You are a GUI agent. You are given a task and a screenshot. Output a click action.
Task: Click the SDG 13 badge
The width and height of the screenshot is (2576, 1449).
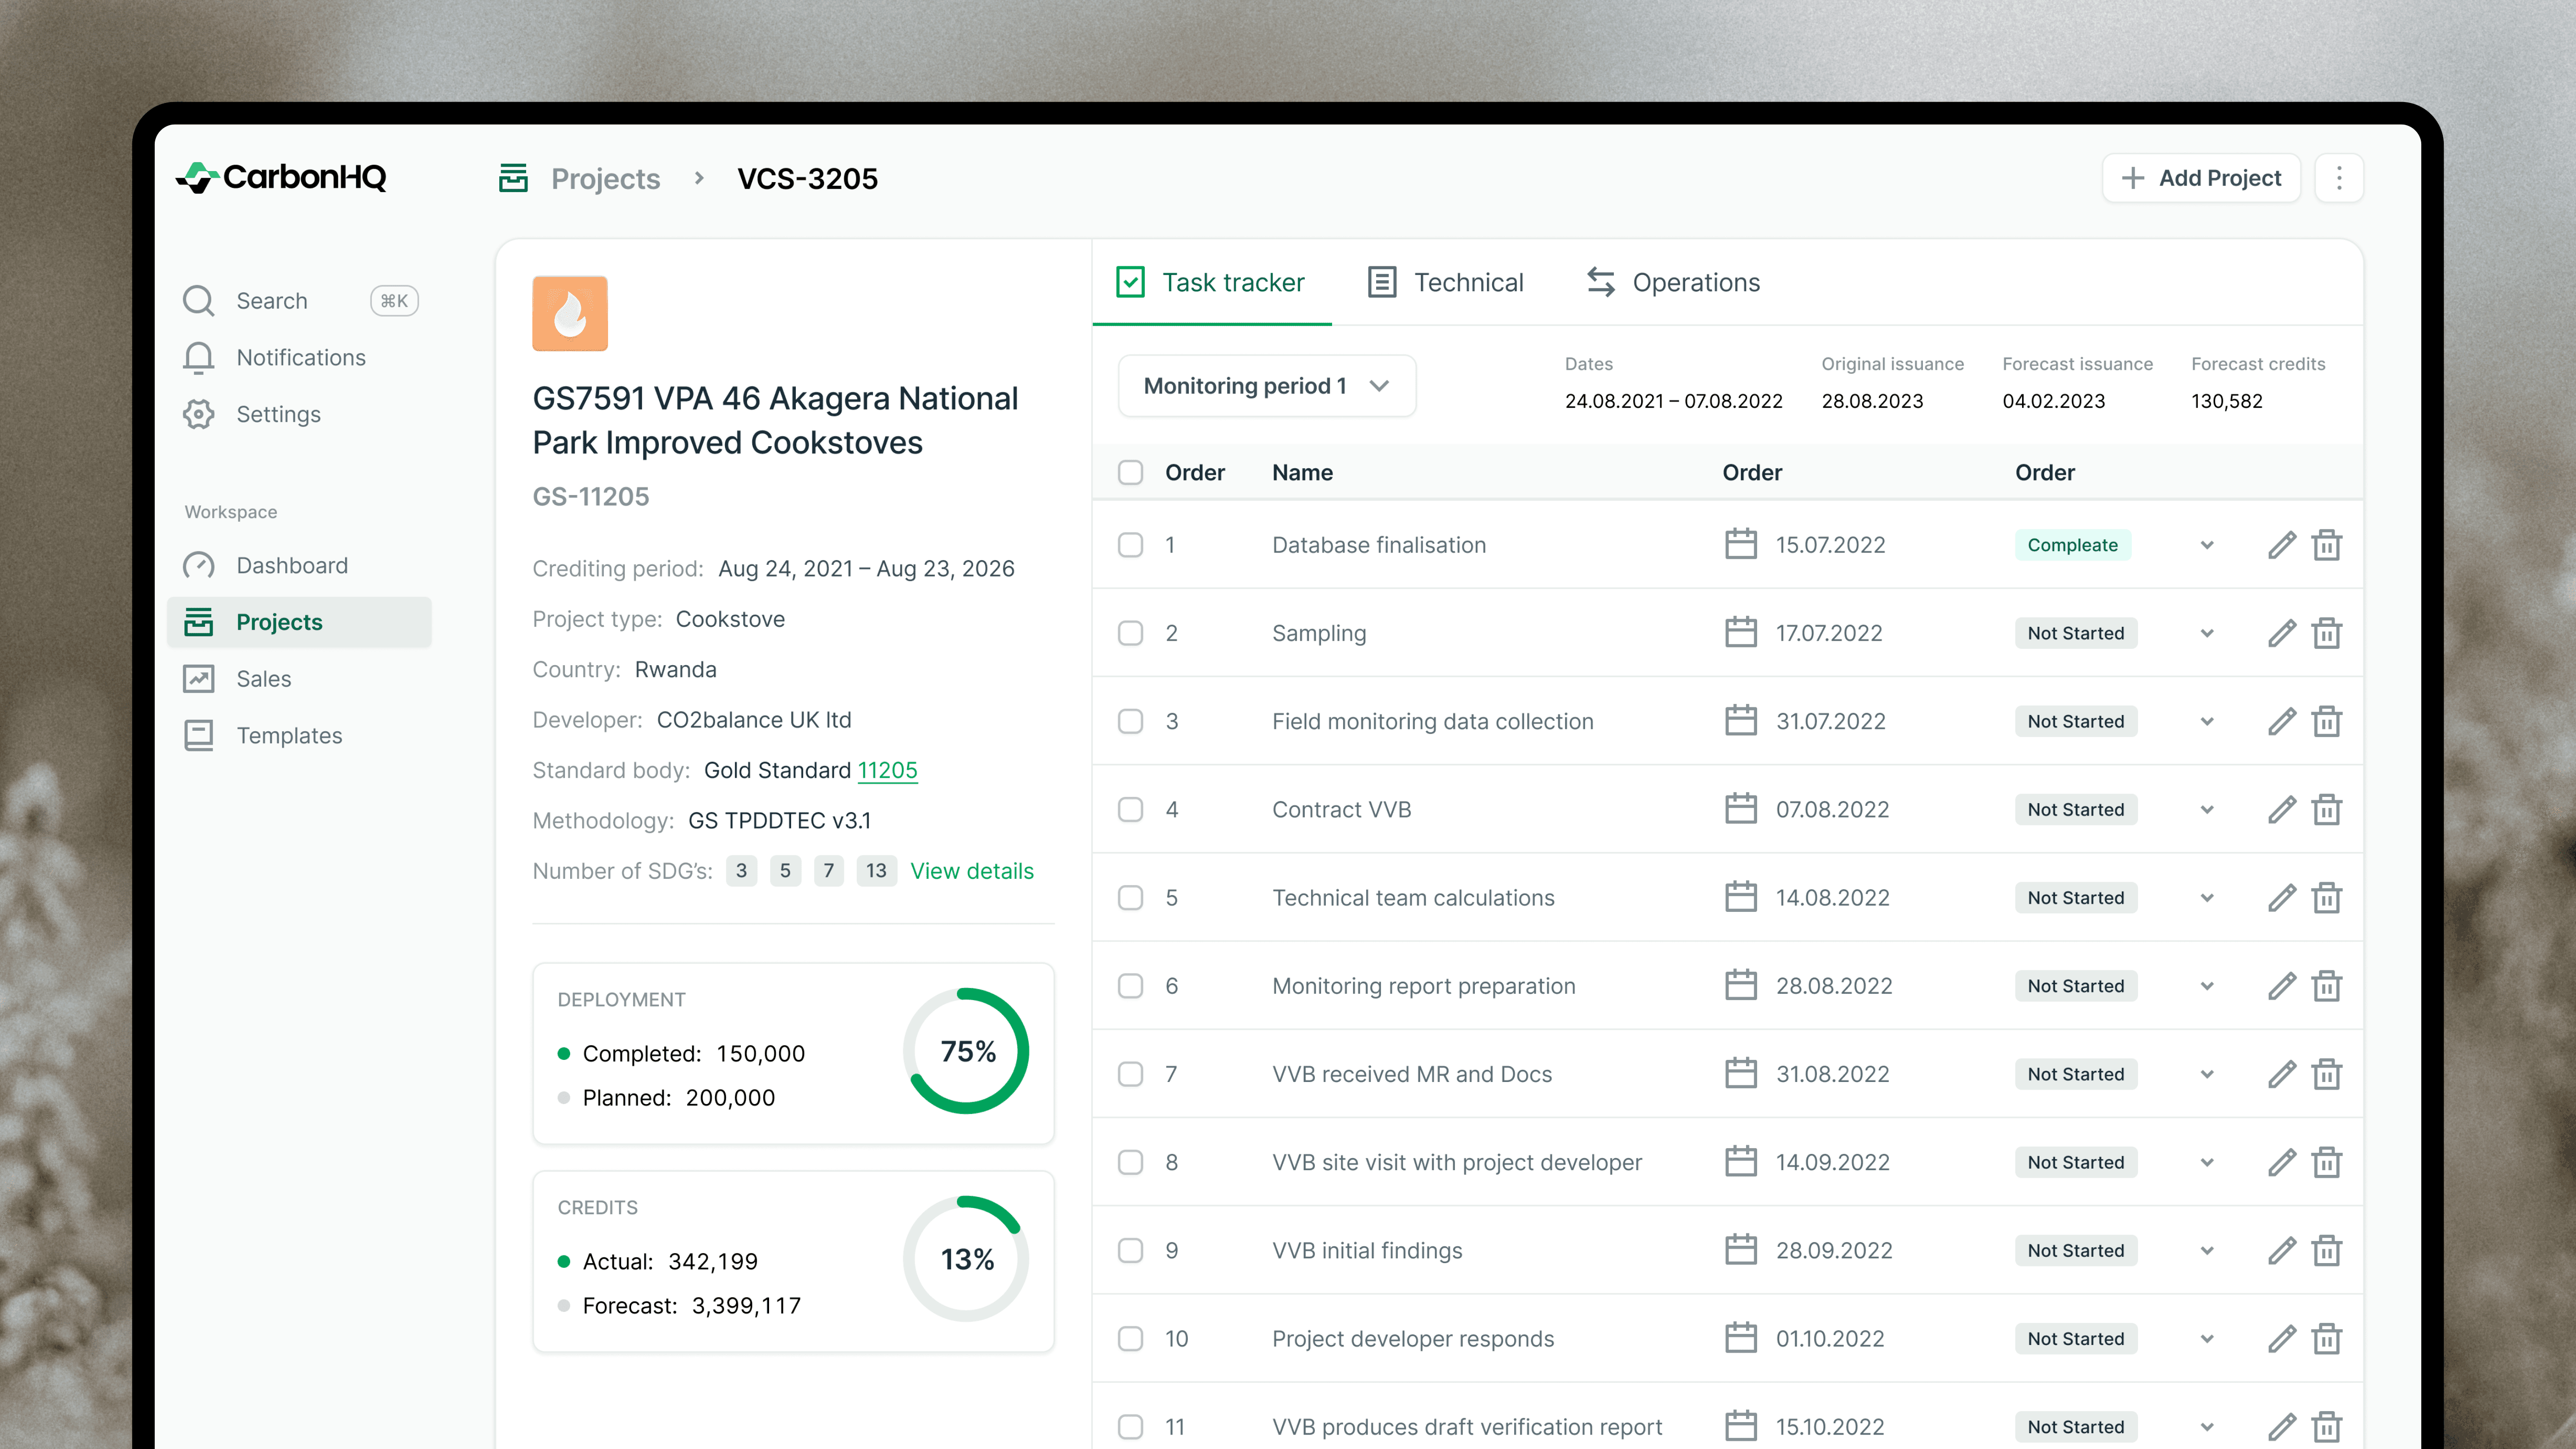(876, 871)
